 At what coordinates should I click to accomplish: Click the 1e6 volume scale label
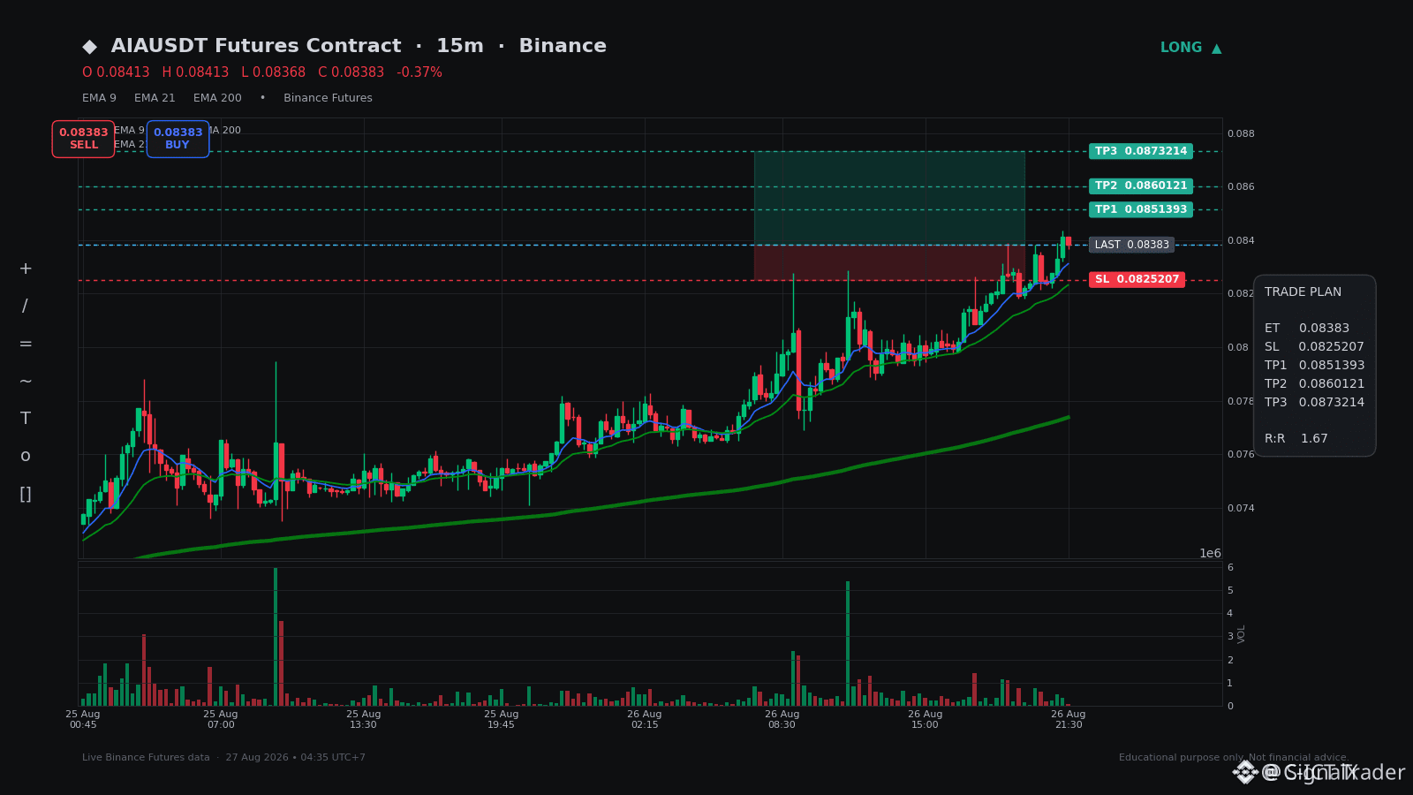[1210, 554]
